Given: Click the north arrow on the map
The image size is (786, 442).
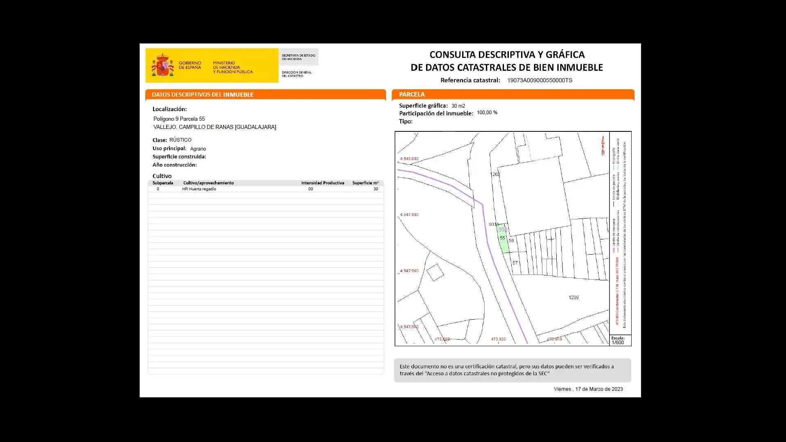Looking at the screenshot, I should 603,145.
